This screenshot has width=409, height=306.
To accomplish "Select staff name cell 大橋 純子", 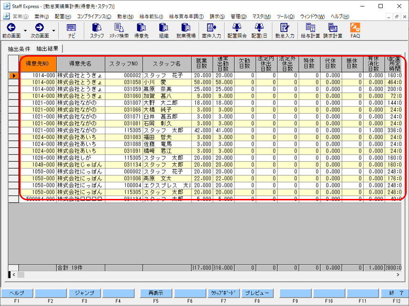I will [167, 109].
